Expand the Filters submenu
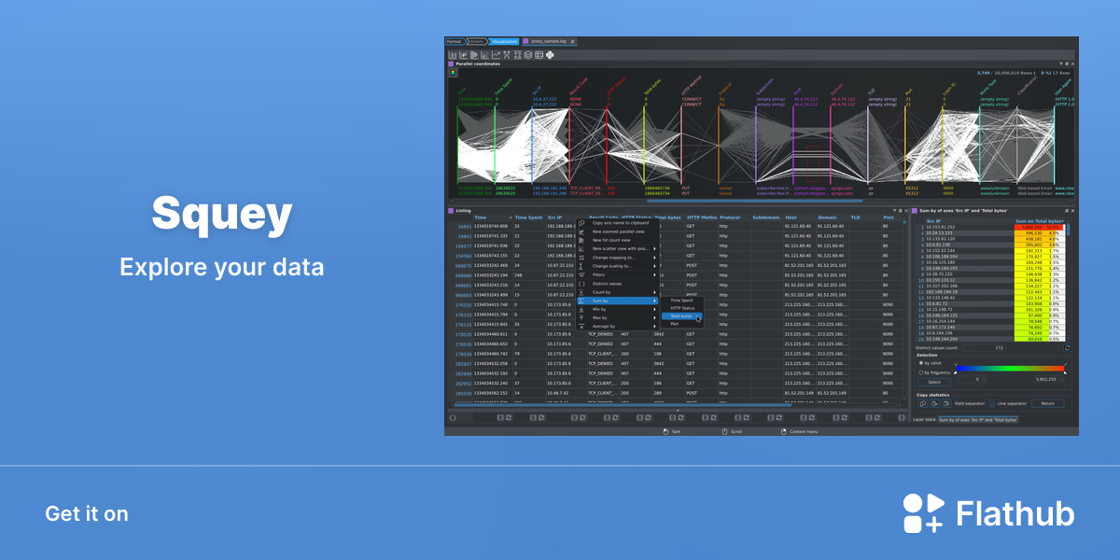1120x560 pixels. pos(618,275)
